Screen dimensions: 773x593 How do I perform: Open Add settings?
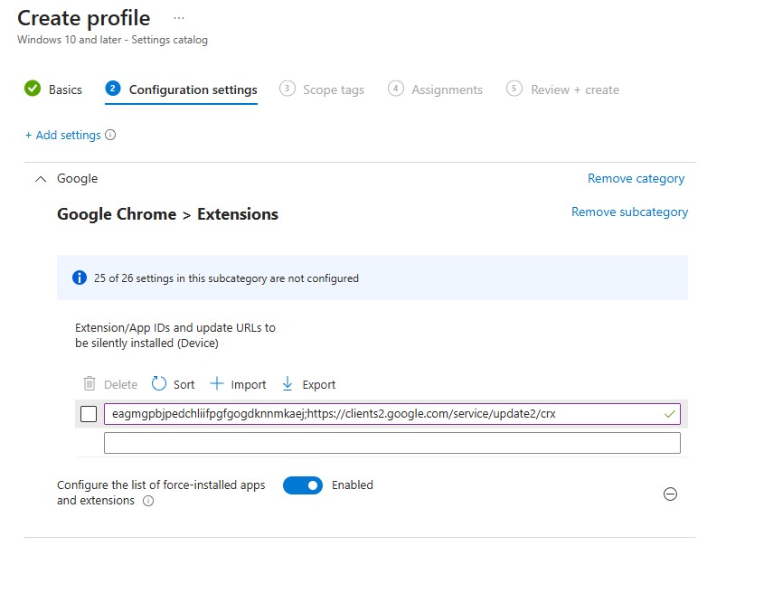62,134
